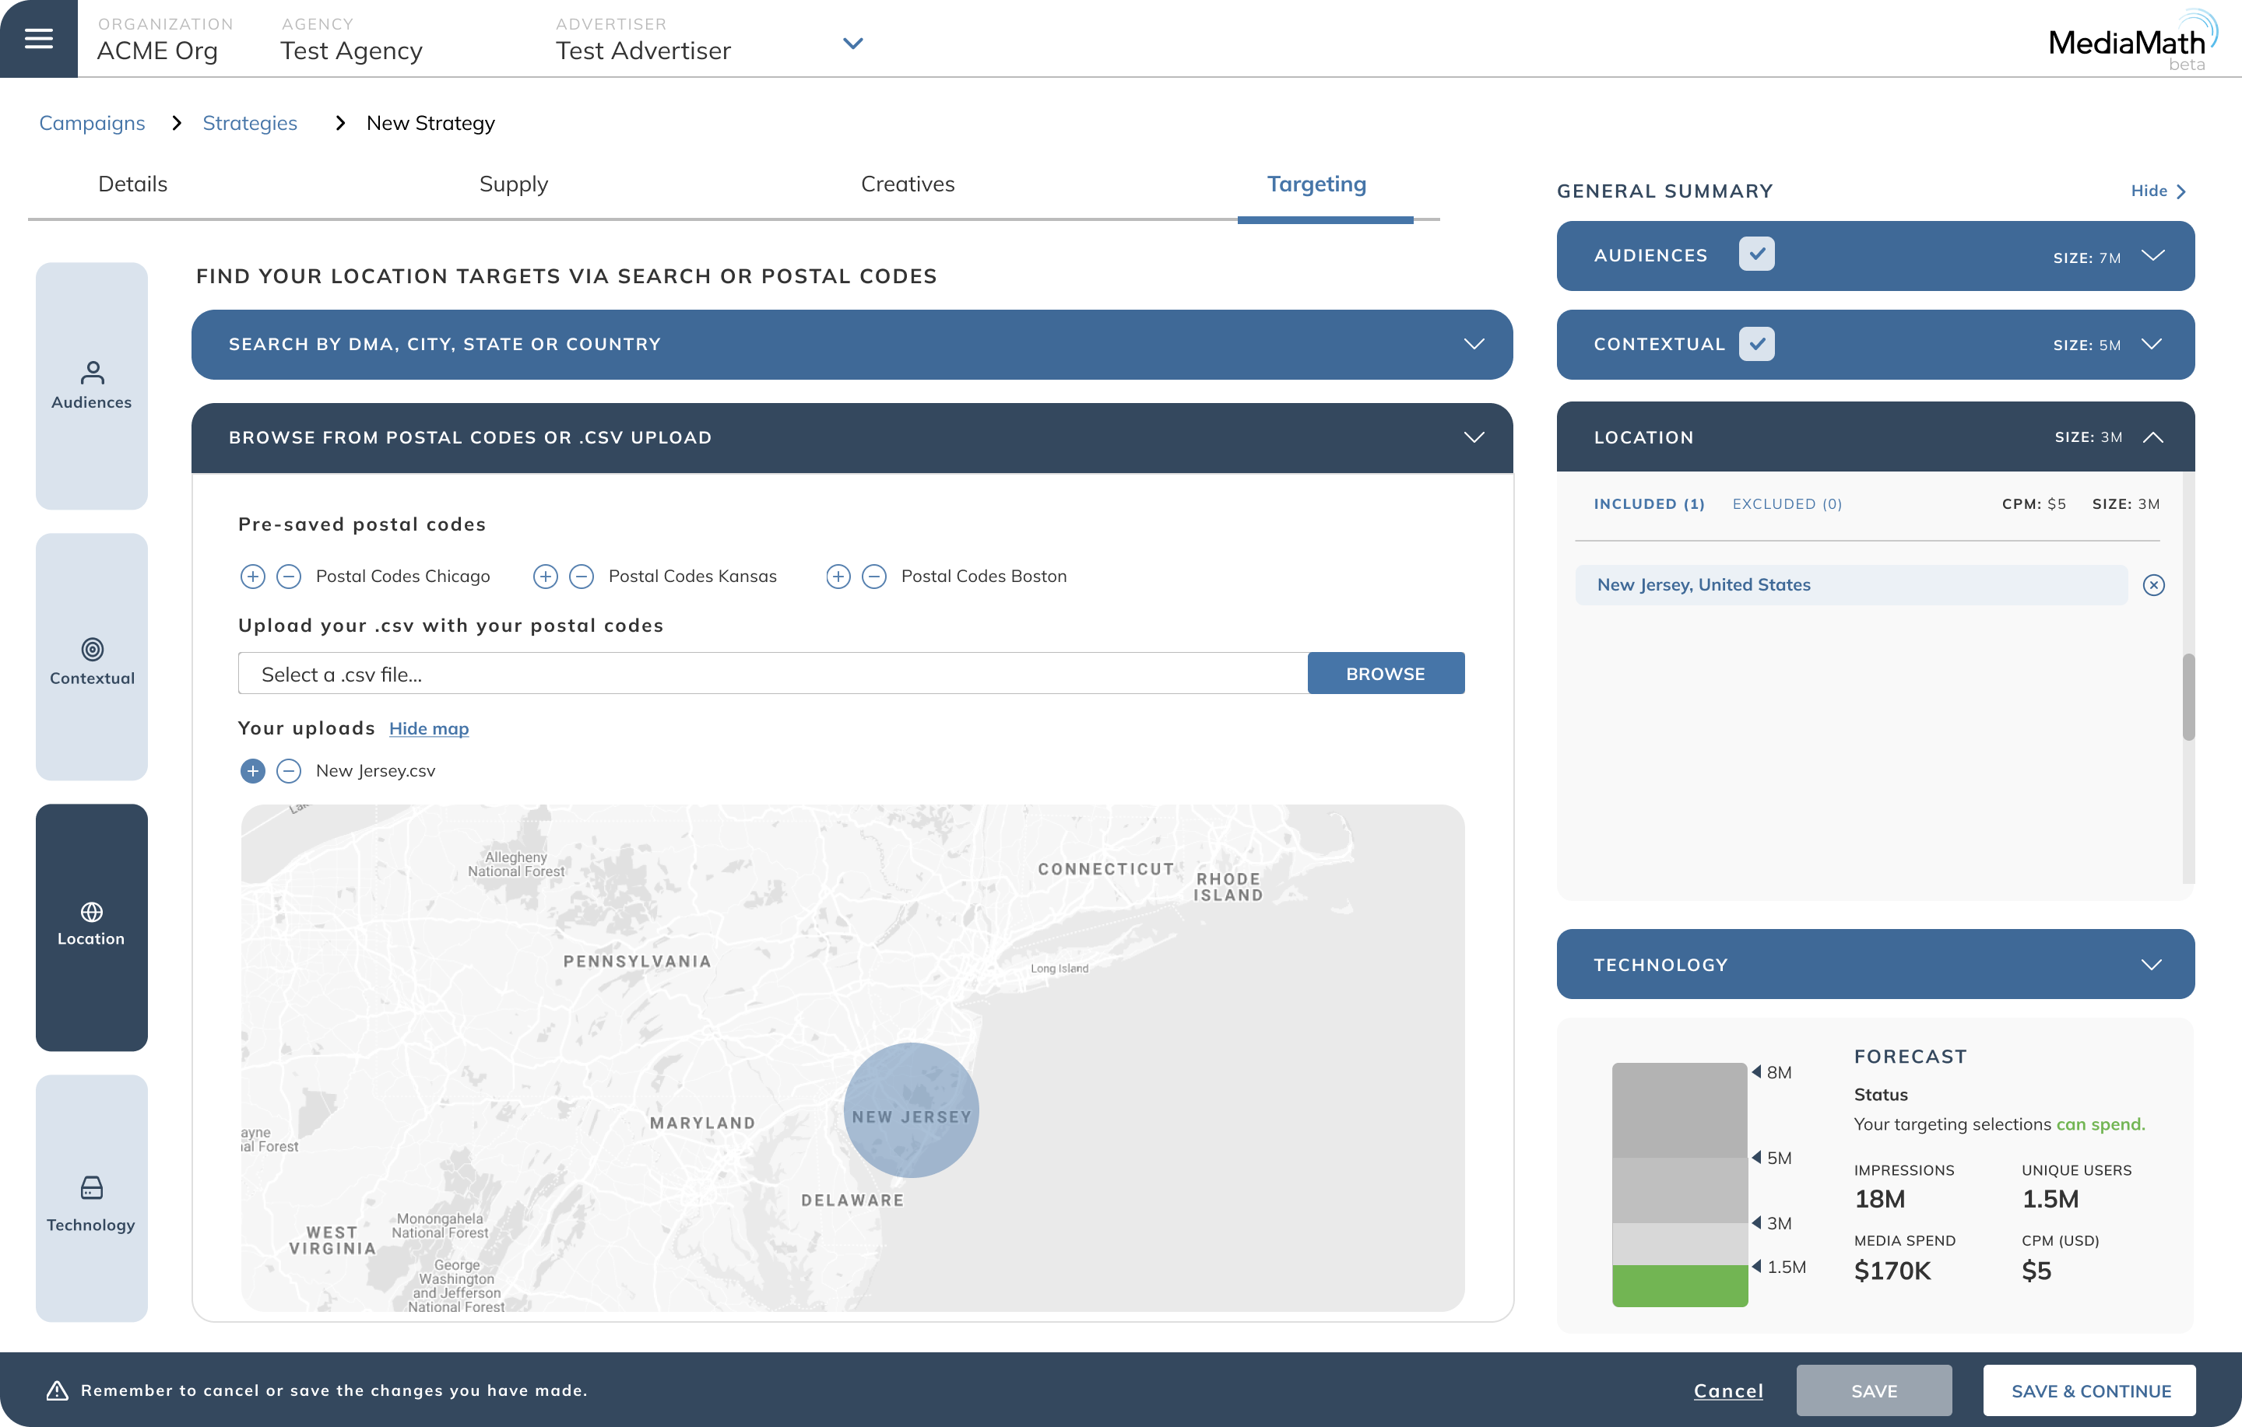Open the hamburger navigation menu
Image resolution: width=2242 pixels, height=1427 pixels.
click(x=38, y=39)
